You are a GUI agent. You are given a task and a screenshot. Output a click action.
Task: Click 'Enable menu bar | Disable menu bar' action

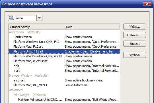[x=89, y=51]
